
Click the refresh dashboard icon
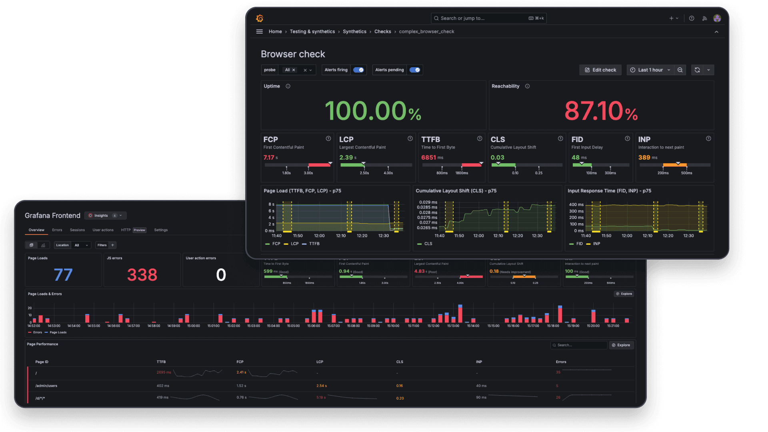[x=697, y=70]
